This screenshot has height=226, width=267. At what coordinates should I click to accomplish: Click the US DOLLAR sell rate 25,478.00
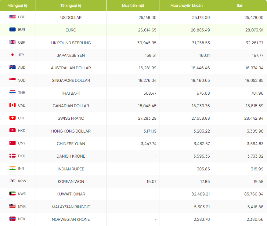pyautogui.click(x=254, y=17)
